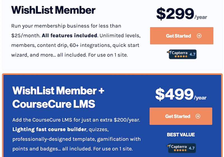Click the BEST VALUE label
Screen dimensions: 224x157
click(181, 135)
